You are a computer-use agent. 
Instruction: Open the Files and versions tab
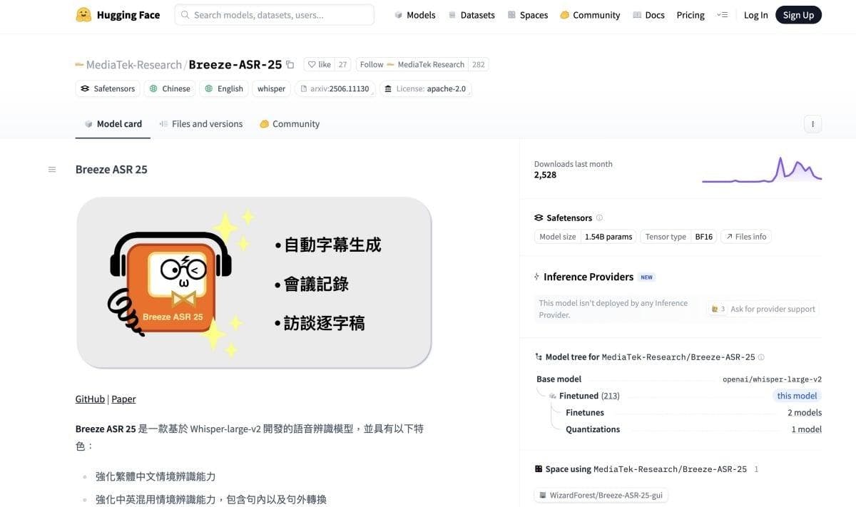click(x=201, y=124)
